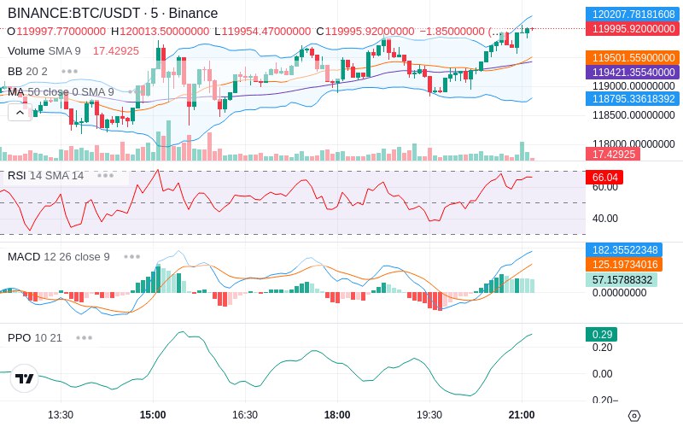Viewport: 683px width, 427px height.
Task: Click the 0.29 PPO value label
Action: (602, 335)
